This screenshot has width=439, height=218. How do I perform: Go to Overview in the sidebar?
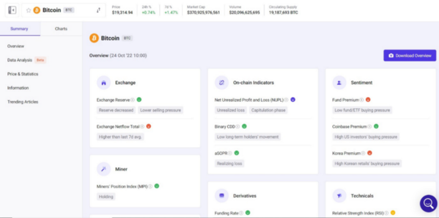pos(16,46)
